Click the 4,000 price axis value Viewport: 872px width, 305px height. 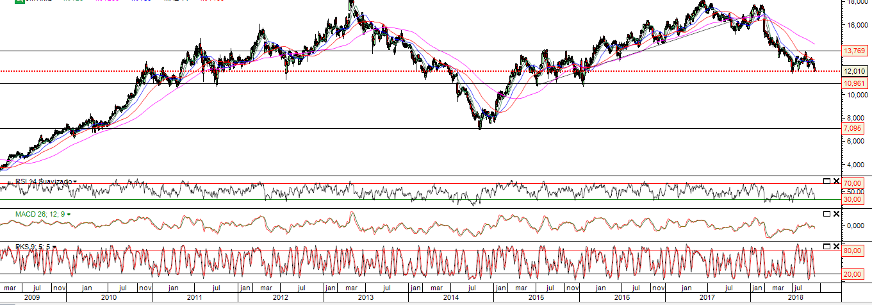point(856,164)
